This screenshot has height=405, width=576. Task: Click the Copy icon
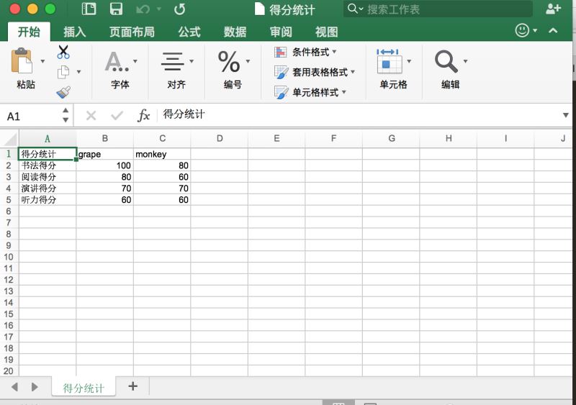[63, 73]
